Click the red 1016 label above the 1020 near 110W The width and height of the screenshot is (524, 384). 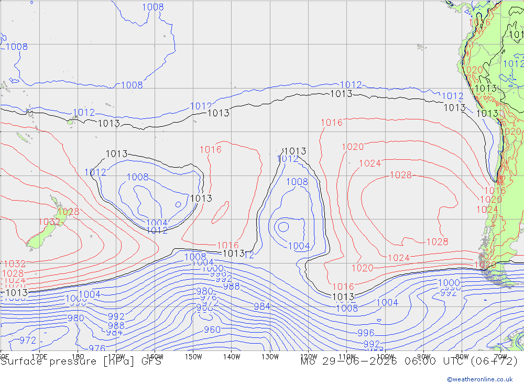pyautogui.click(x=332, y=123)
